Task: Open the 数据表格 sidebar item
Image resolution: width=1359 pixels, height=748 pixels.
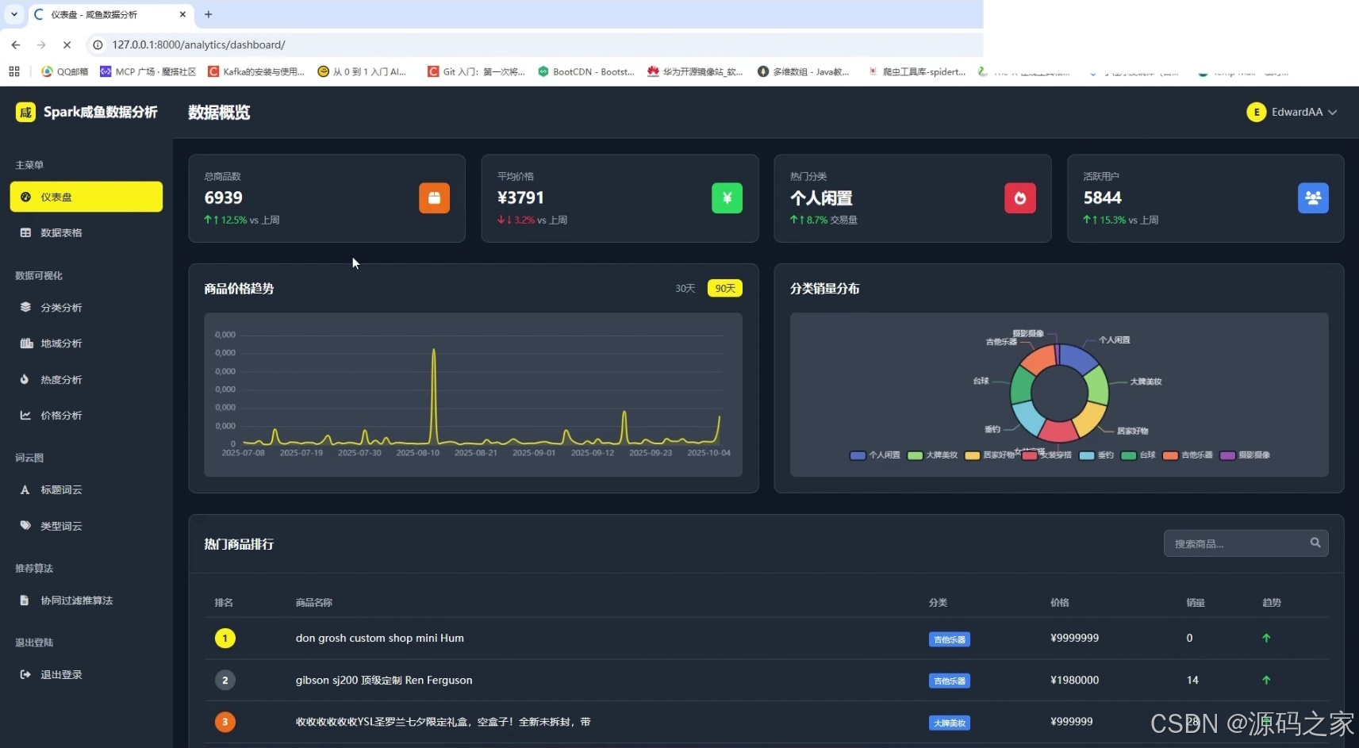Action: coord(86,232)
